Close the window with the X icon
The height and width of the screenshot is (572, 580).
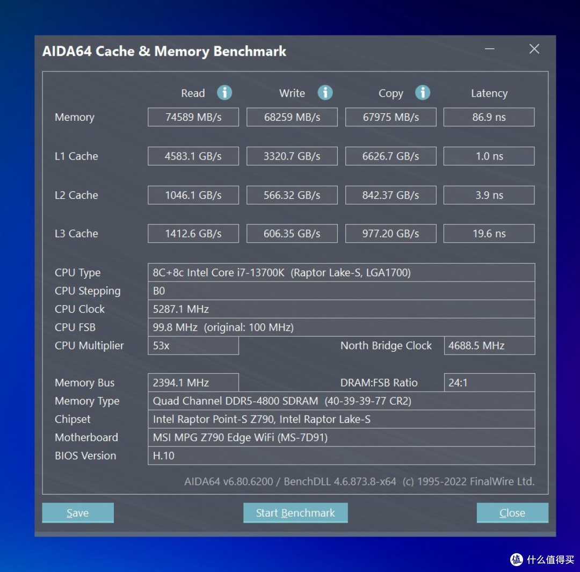point(534,49)
